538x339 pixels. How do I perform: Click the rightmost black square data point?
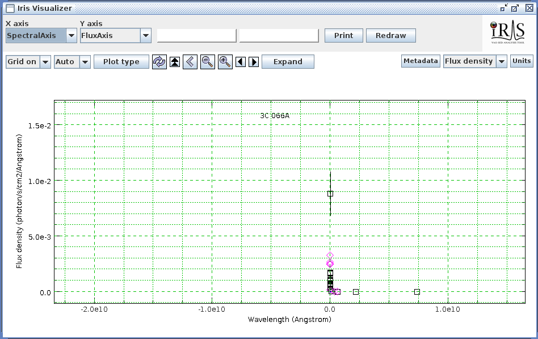click(x=417, y=292)
